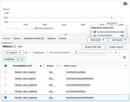This screenshot has width=130, height=102.
Task: Open the N. Virginia region dropdown
Action: tap(13, 53)
